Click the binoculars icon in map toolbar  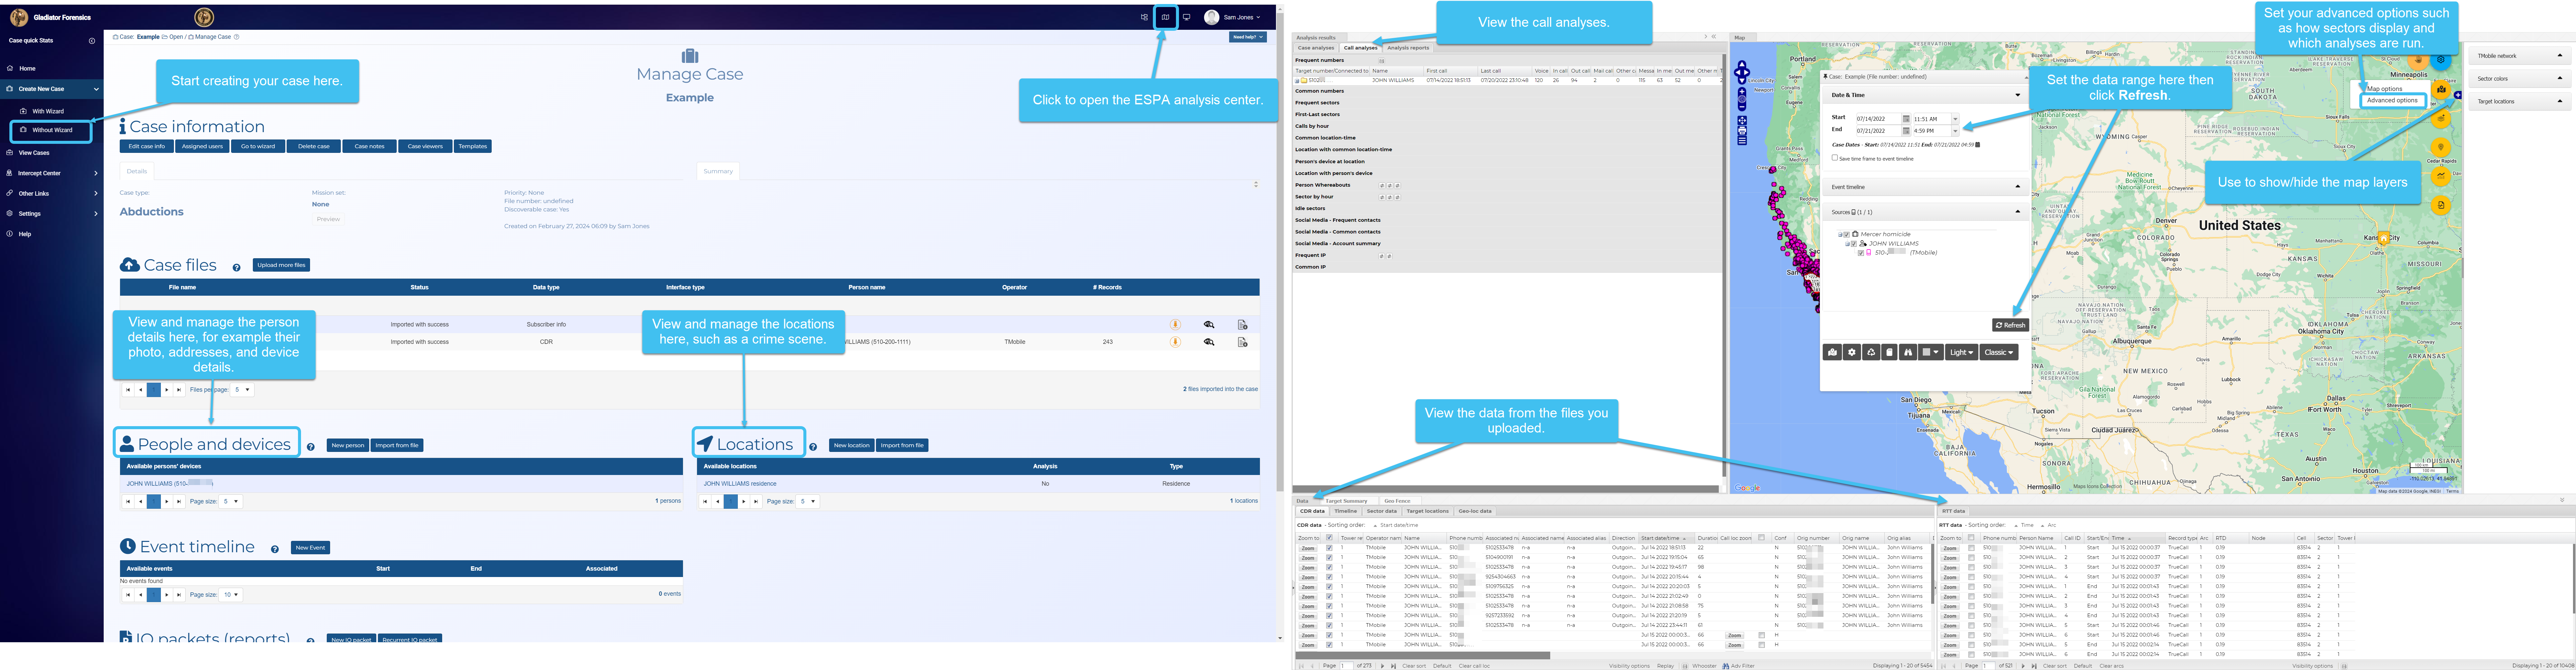(1908, 352)
